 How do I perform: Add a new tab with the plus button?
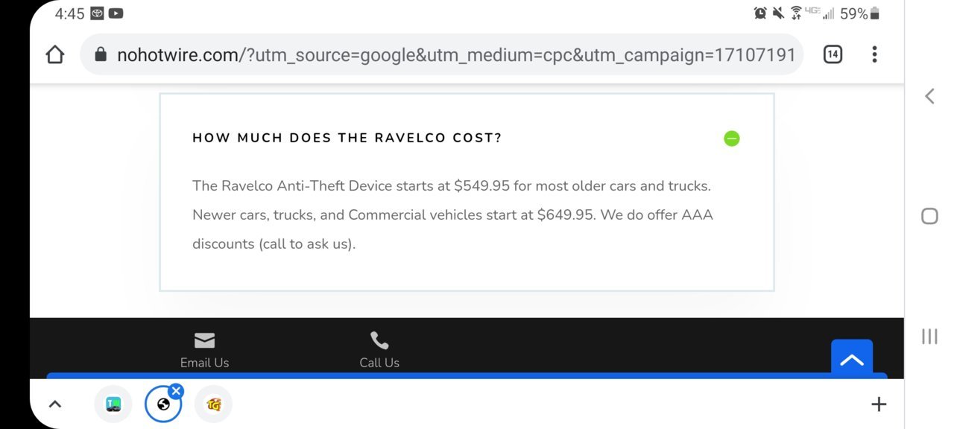[879, 404]
